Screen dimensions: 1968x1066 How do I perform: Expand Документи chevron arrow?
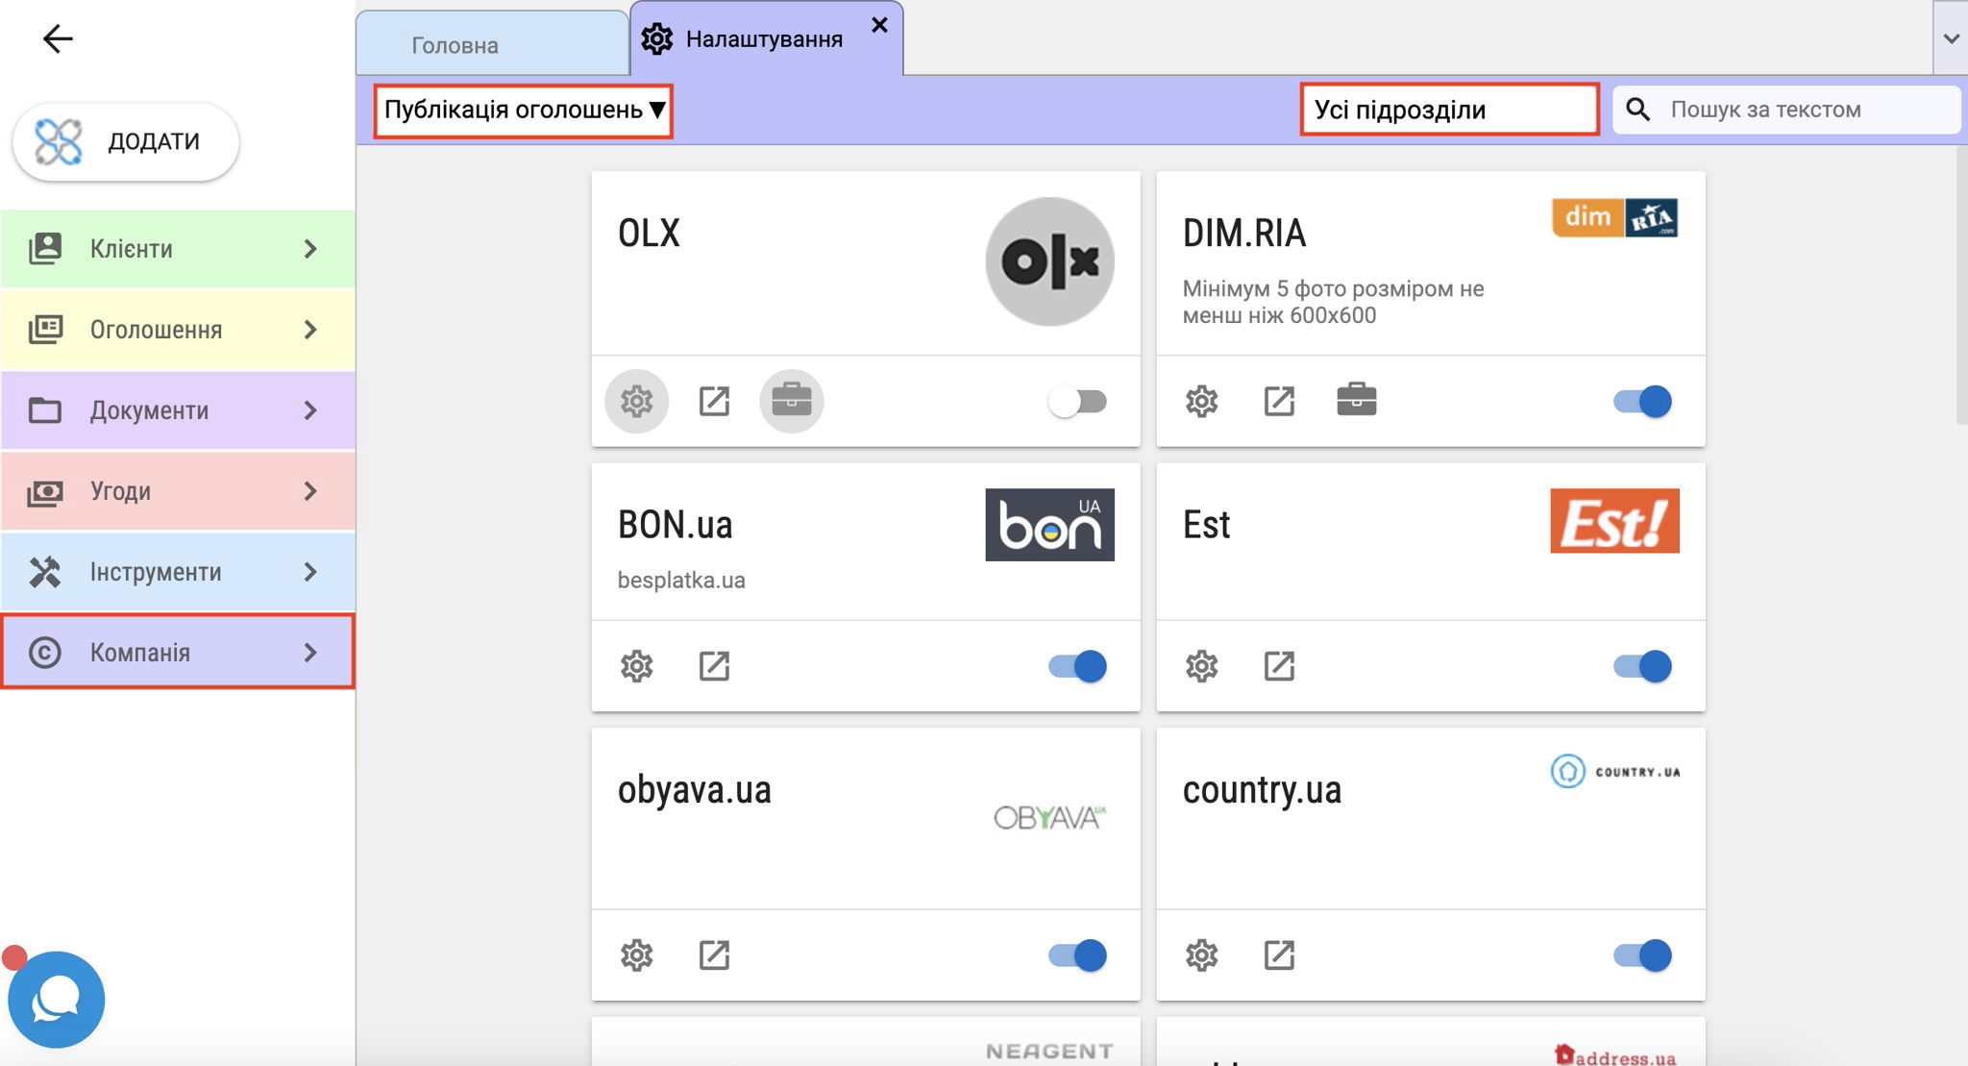point(310,410)
